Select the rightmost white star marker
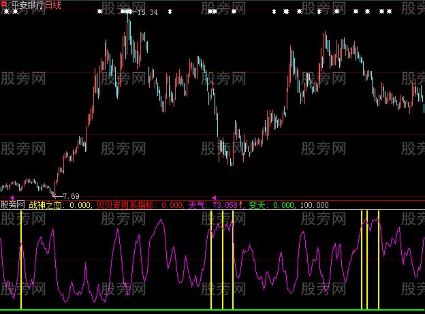 point(390,12)
